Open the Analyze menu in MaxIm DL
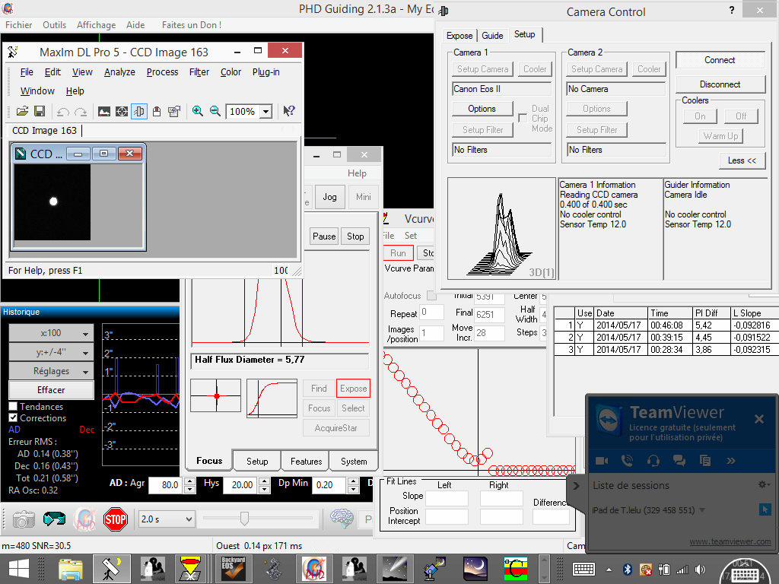This screenshot has height=584, width=779. point(119,72)
